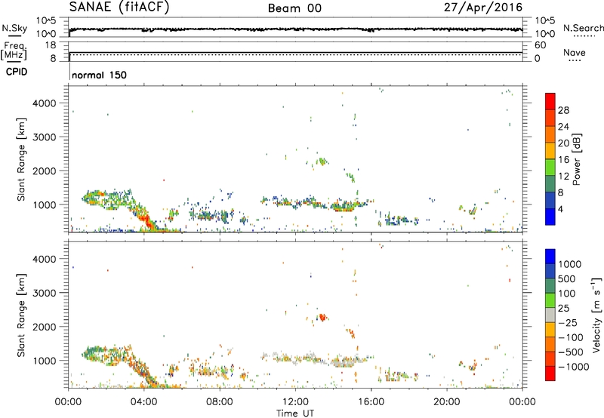
Task: Pick the 20:00 time tick label
Action: click(x=446, y=402)
